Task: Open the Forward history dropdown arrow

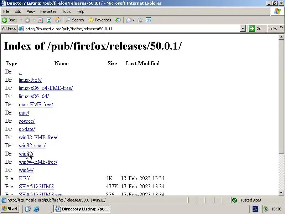Action: [x=34, y=20]
